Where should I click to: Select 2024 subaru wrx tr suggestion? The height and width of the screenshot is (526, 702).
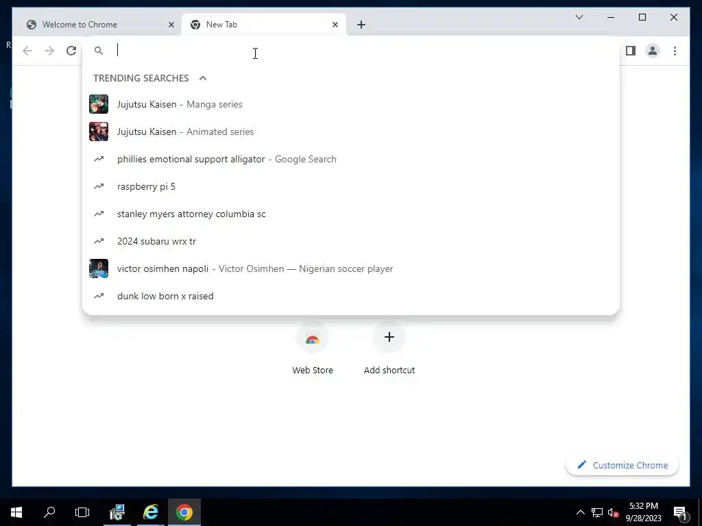[x=351, y=241]
